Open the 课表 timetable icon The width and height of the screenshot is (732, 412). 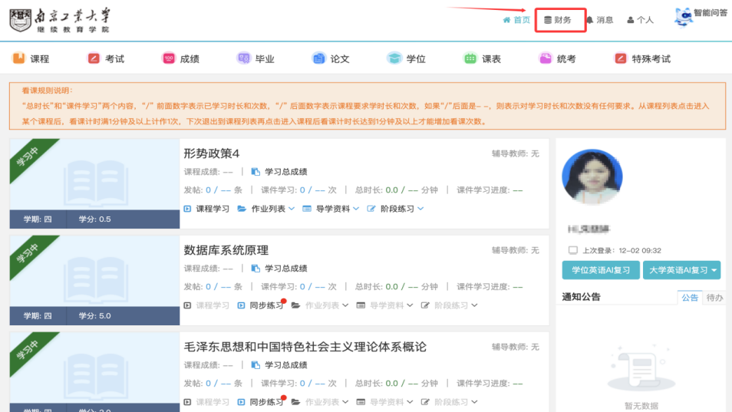470,58
